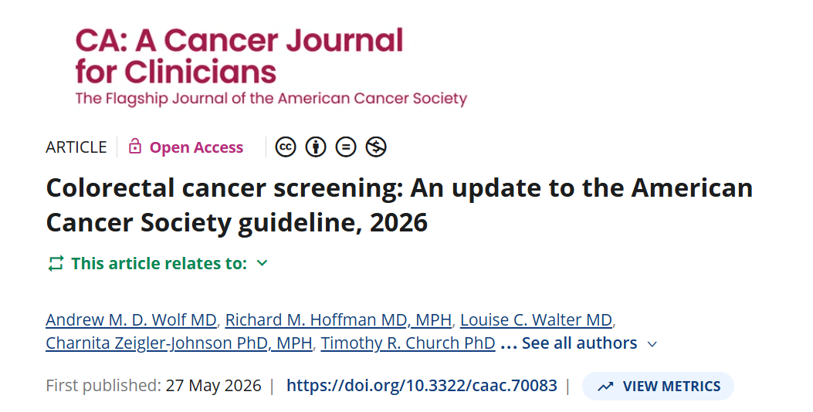Click the trend arrow icon in View Metrics
The image size is (813, 412).
pos(605,387)
